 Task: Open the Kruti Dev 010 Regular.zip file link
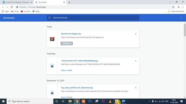(71, 34)
